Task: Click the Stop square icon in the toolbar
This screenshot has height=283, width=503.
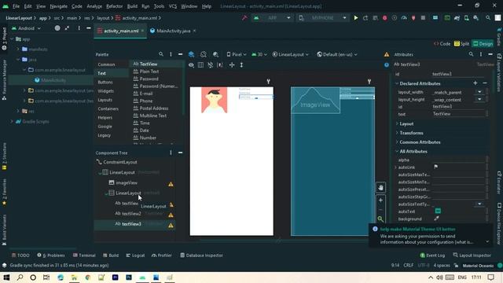Action: 423,18
